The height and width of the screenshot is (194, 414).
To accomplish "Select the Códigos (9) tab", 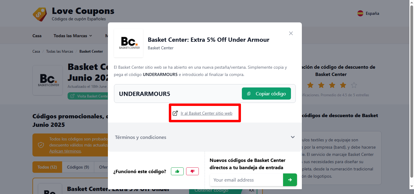I will tap(78, 167).
